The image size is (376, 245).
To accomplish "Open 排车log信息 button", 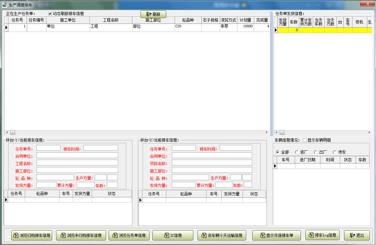I will [323, 235].
